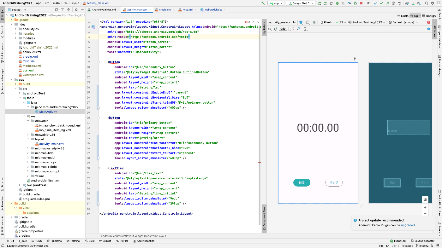Click the red design errors indicator

428,22
